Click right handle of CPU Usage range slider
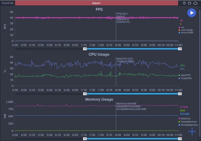The height and width of the screenshot is (141, 201). click(180, 94)
